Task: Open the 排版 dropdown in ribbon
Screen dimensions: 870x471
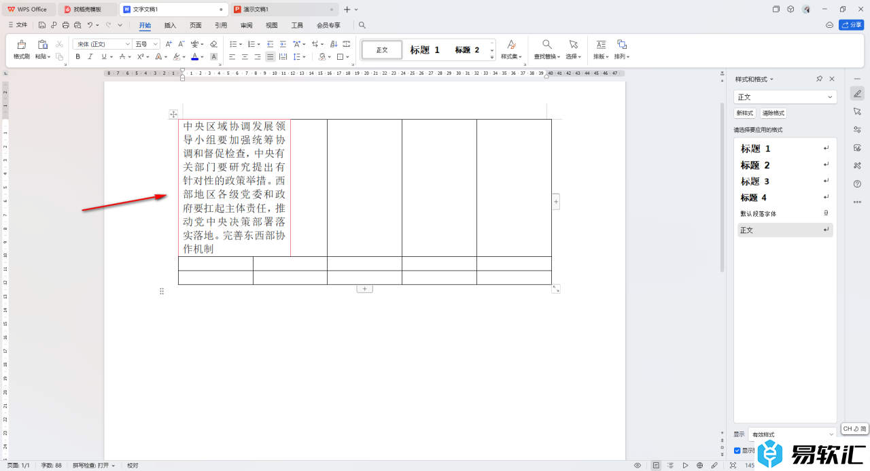Action: [x=601, y=56]
